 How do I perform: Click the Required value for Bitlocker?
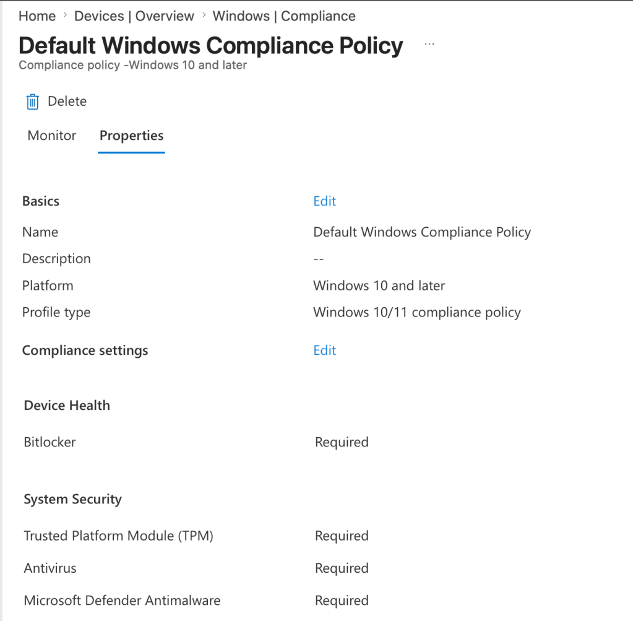pos(342,442)
